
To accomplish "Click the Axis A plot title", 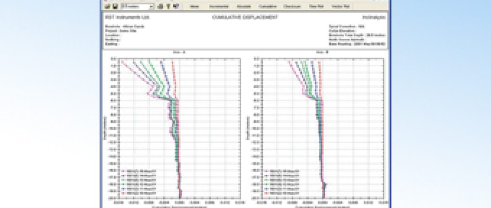I will 179,53.
